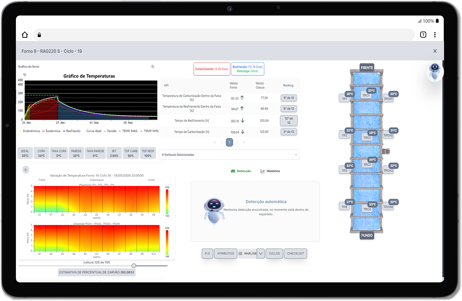Toggle TEMP. MIN. series in legend
This screenshot has width=462, height=301.
click(x=149, y=131)
